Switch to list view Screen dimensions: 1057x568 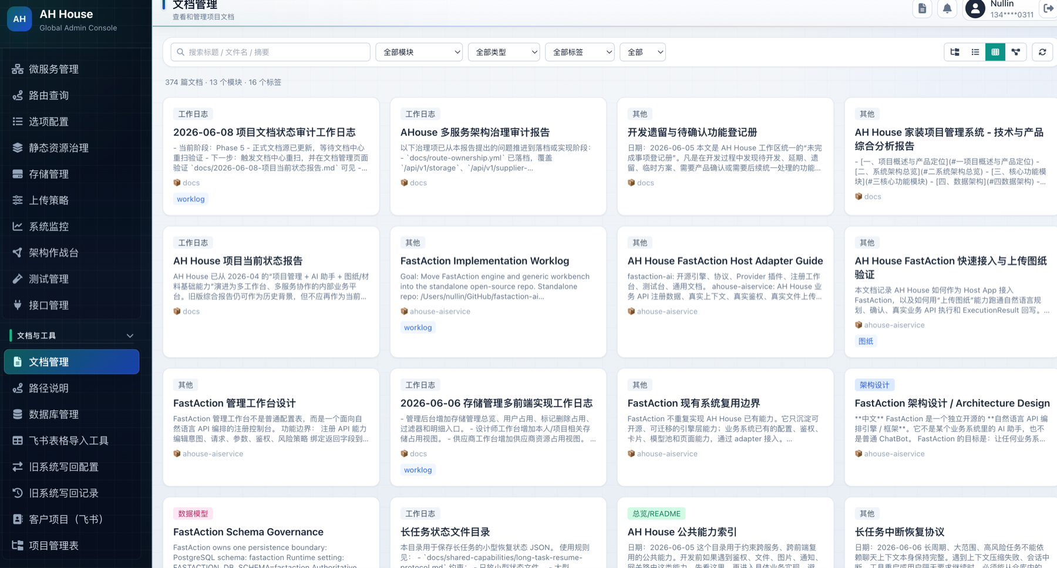pyautogui.click(x=975, y=52)
